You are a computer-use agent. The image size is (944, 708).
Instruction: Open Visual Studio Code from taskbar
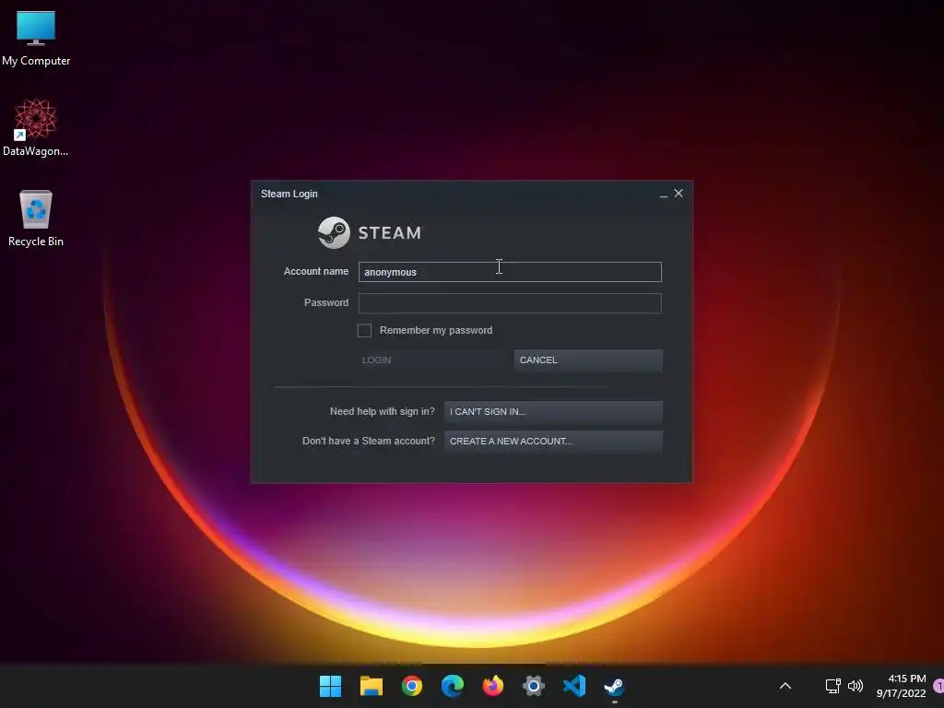(x=574, y=686)
